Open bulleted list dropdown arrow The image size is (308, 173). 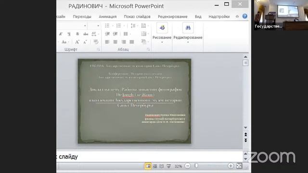pyautogui.click(x=113, y=25)
